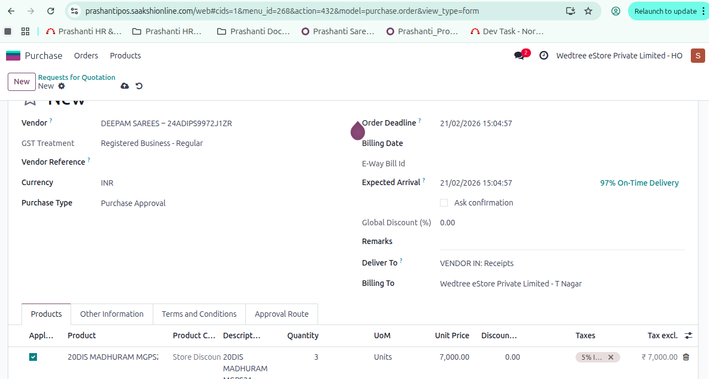The image size is (709, 379).
Task: Switch to the Approval Route tab
Action: [281, 314]
